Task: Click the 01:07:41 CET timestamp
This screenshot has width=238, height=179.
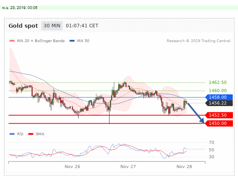Action: click(x=82, y=26)
